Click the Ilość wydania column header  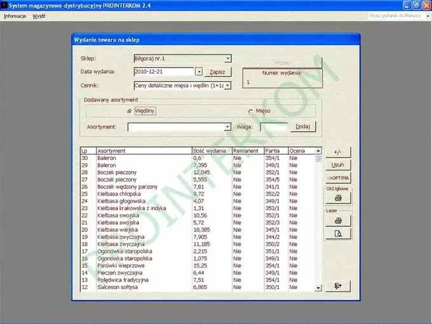click(x=212, y=151)
